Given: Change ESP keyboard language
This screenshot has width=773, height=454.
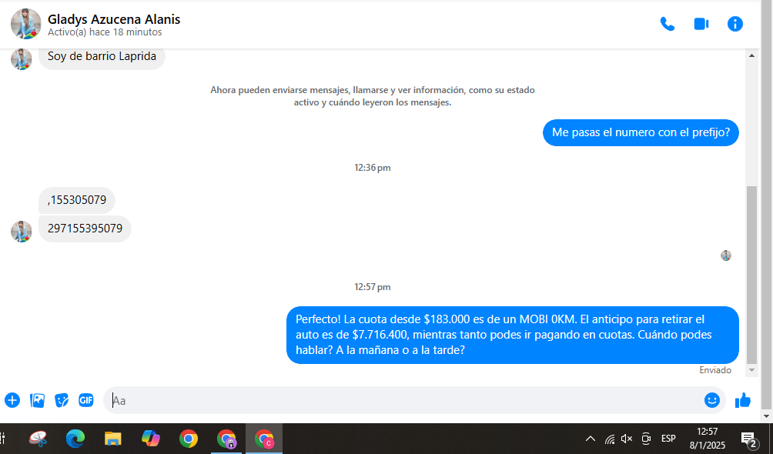Looking at the screenshot, I should [668, 439].
